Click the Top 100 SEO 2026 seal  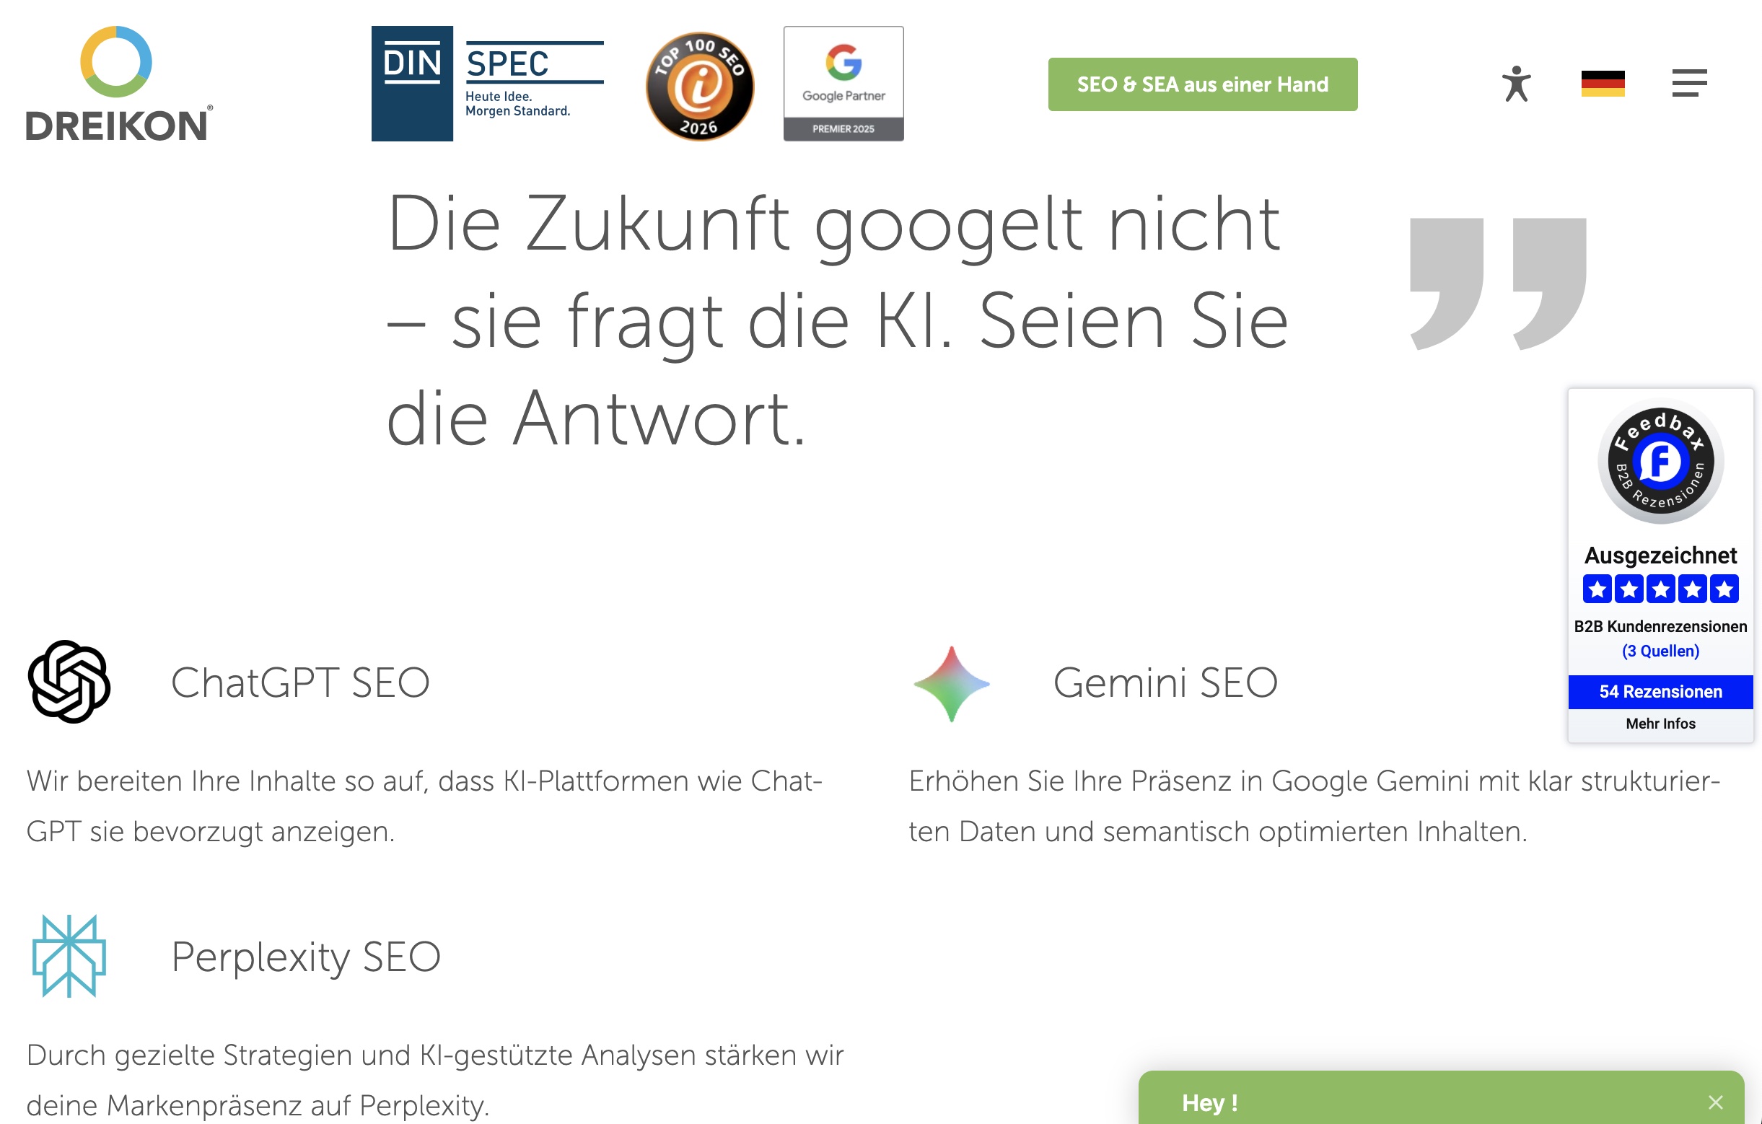698,86
